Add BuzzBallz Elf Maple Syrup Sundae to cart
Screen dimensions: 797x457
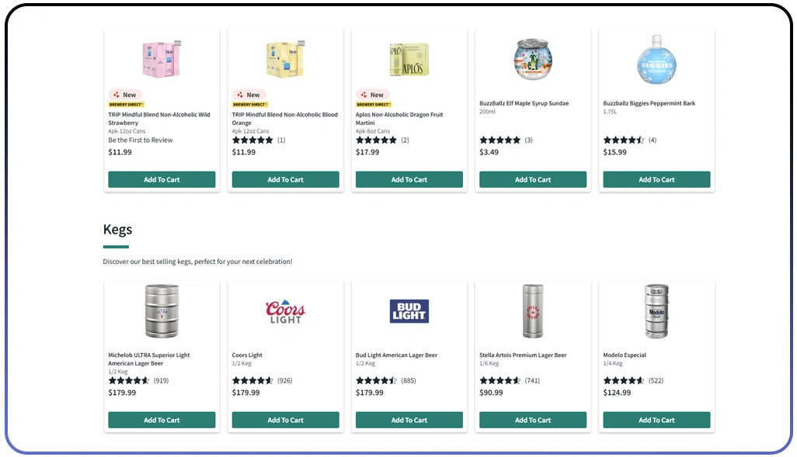[532, 179]
